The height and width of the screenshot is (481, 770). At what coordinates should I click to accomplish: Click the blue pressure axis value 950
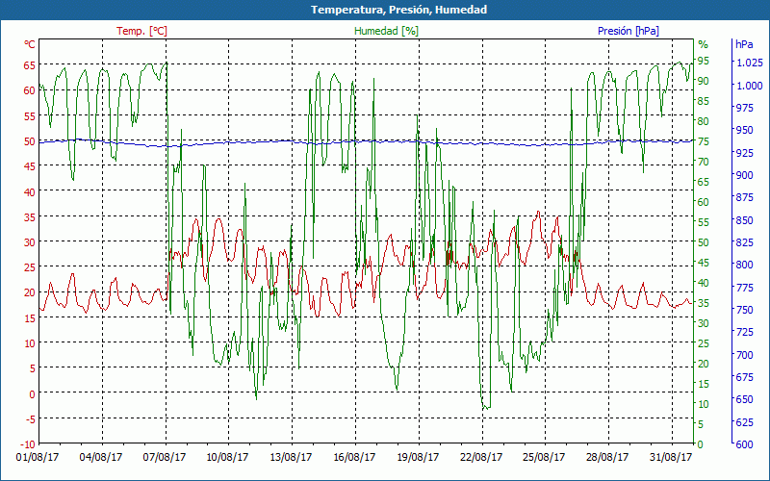(x=744, y=130)
